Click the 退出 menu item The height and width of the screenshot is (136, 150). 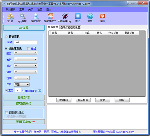[49, 9]
